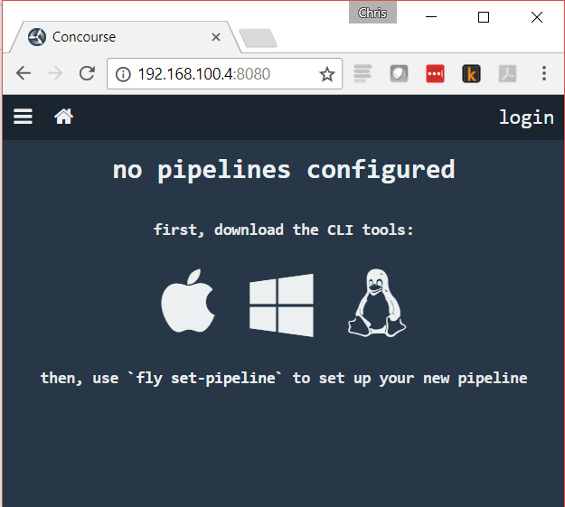Download the Linux CLI via penguin icon
The image size is (565, 507).
point(376,305)
